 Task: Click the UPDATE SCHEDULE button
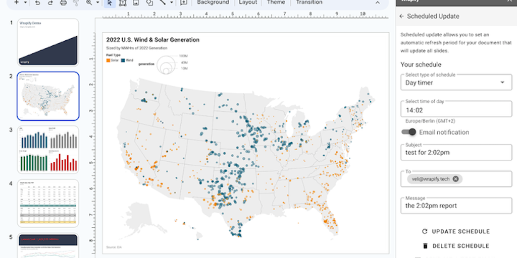[x=456, y=232]
